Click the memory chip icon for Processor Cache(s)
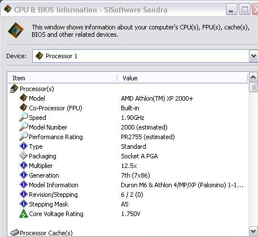Screen dimensions: 258x237 click(15, 232)
